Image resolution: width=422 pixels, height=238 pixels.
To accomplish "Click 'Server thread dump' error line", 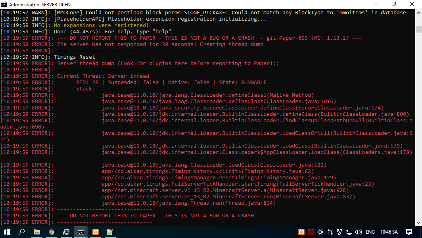I will [x=168, y=63].
